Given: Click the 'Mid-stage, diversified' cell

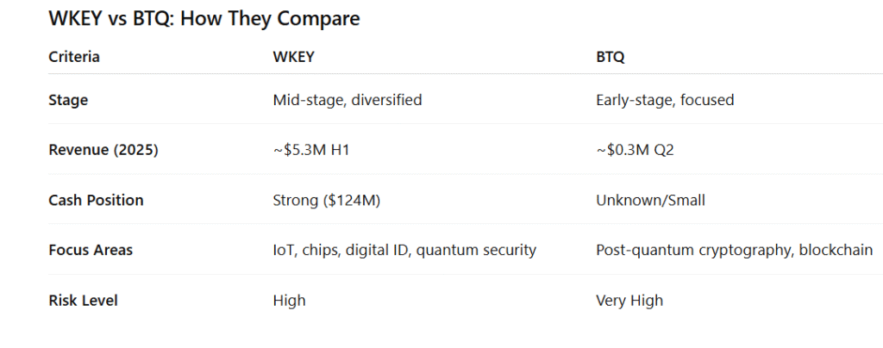Looking at the screenshot, I should tap(347, 100).
